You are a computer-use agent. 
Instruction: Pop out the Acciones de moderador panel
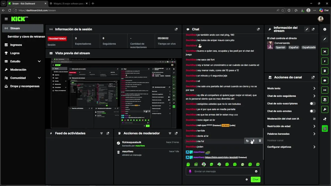[x=176, y=133]
